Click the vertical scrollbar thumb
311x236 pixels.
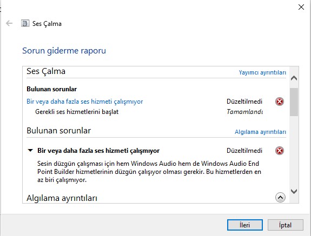(x=294, y=102)
